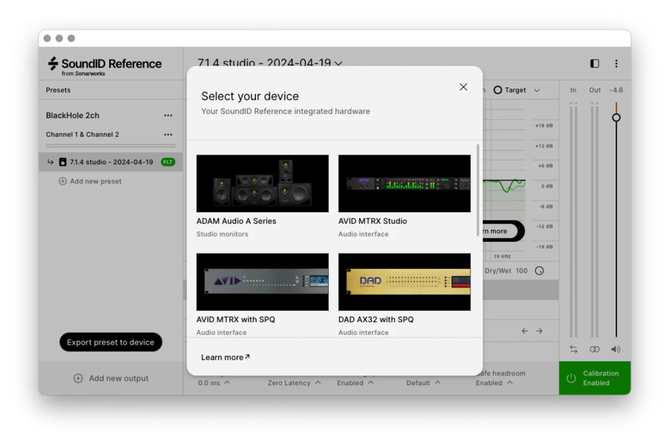Image resolution: width=668 pixels, height=438 pixels.
Task: Click the swap channels icon
Action: [x=574, y=349]
